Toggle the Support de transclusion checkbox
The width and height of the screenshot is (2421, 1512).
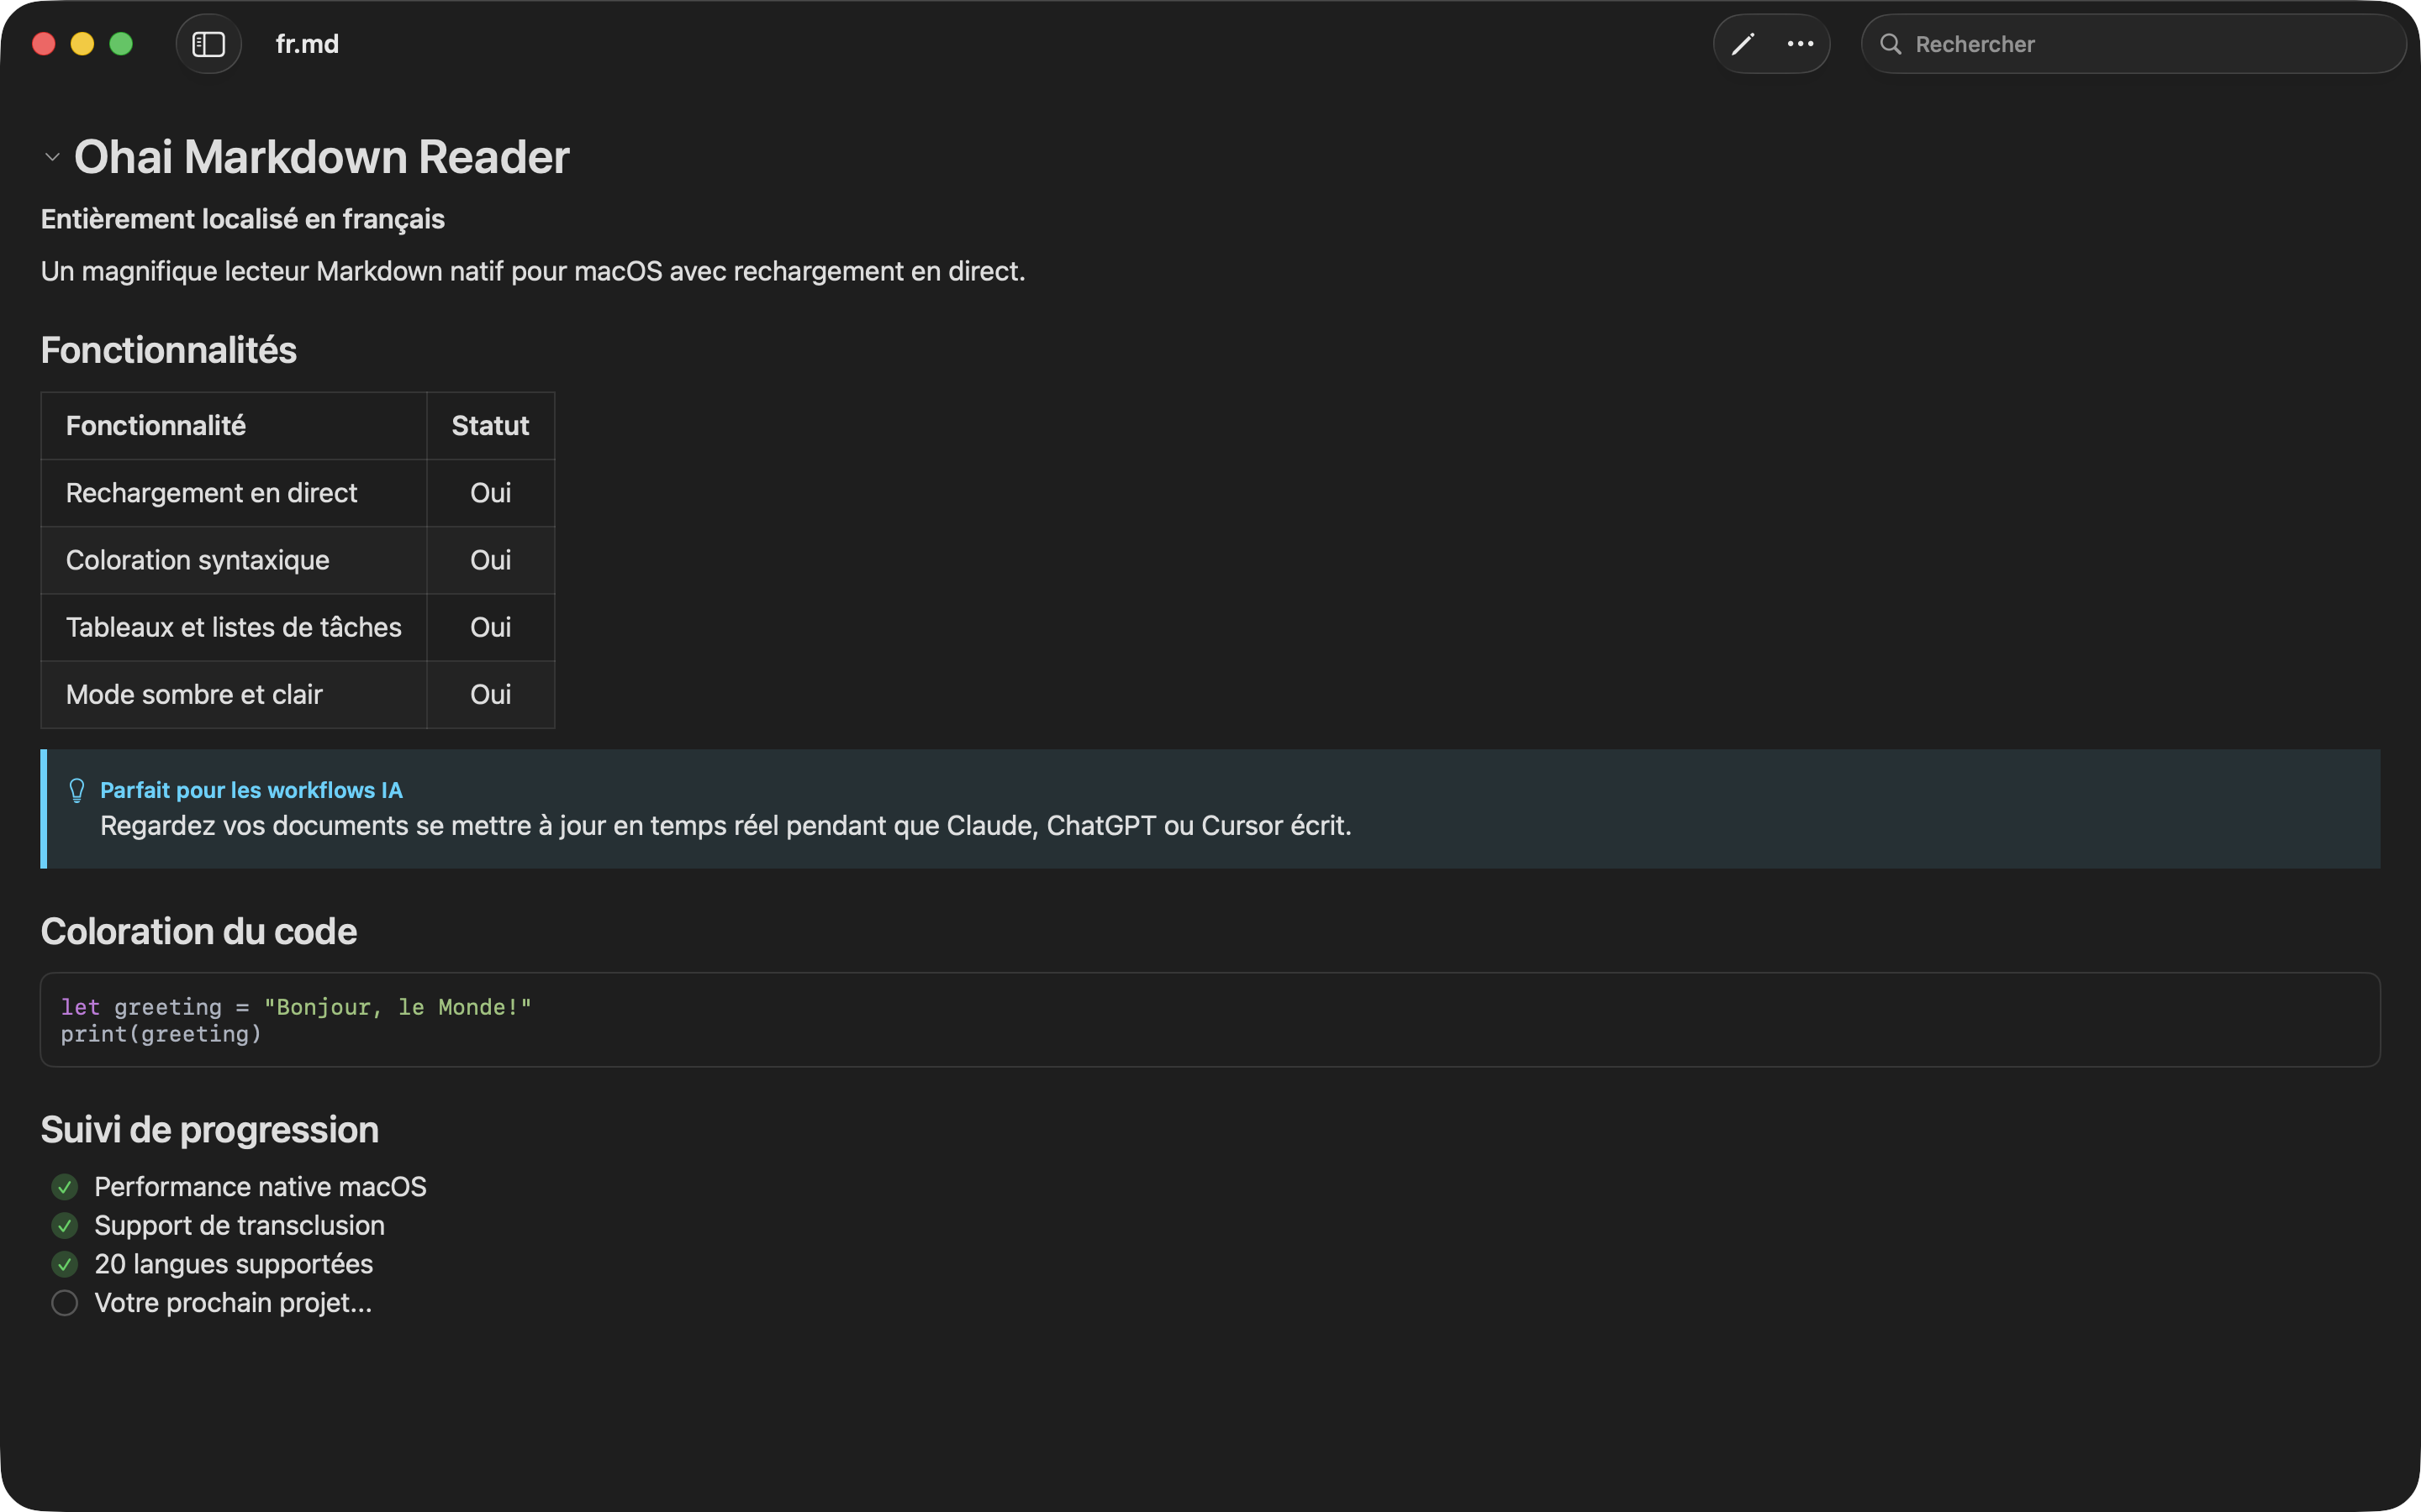coord(65,1226)
